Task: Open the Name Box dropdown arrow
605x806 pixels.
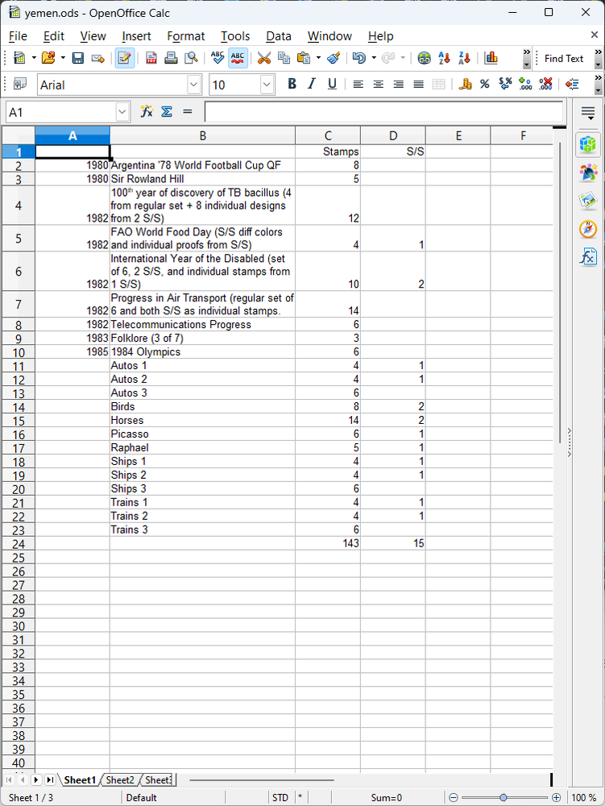Action: 122,112
